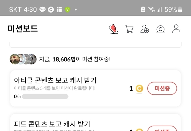
Task: Open the shopping cart
Action: (x=129, y=29)
